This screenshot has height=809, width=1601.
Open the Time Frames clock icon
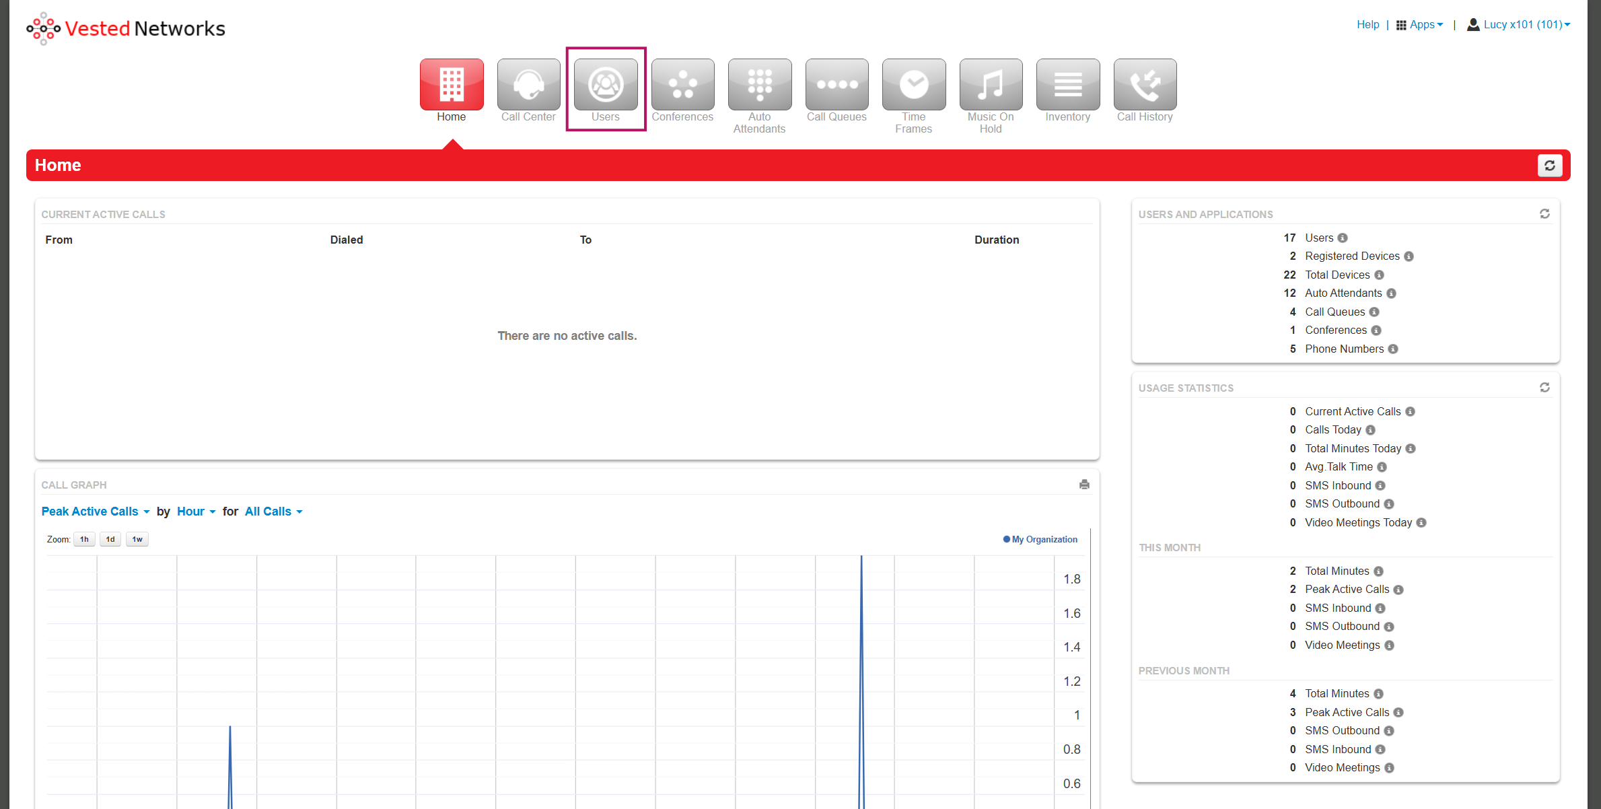pos(913,85)
